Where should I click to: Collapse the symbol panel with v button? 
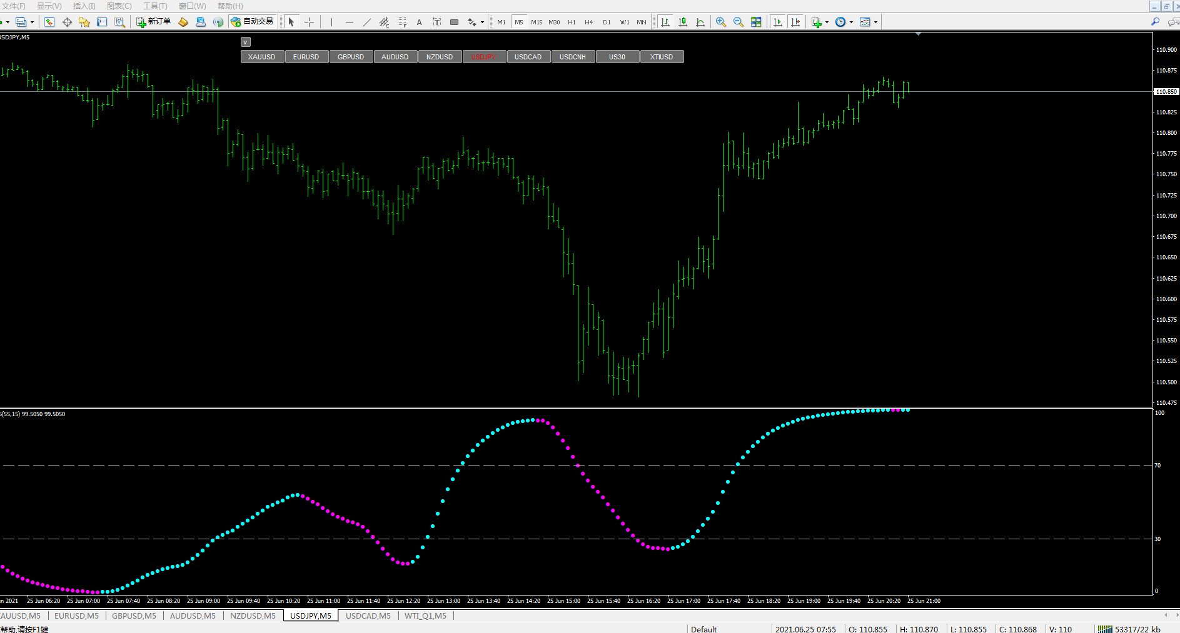[246, 42]
